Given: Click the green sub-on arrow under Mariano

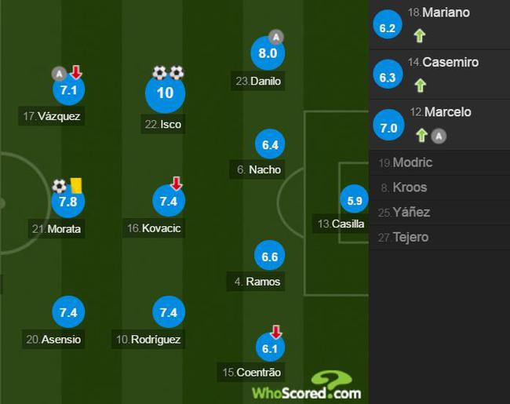Looking at the screenshot, I should [420, 35].
